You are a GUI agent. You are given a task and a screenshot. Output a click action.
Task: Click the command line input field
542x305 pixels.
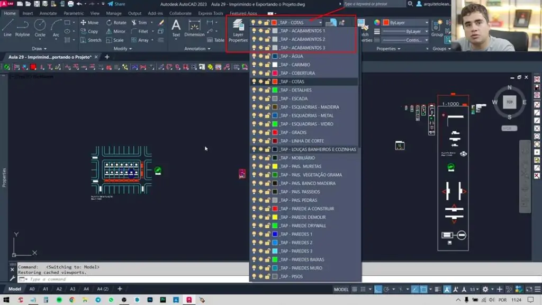138,279
